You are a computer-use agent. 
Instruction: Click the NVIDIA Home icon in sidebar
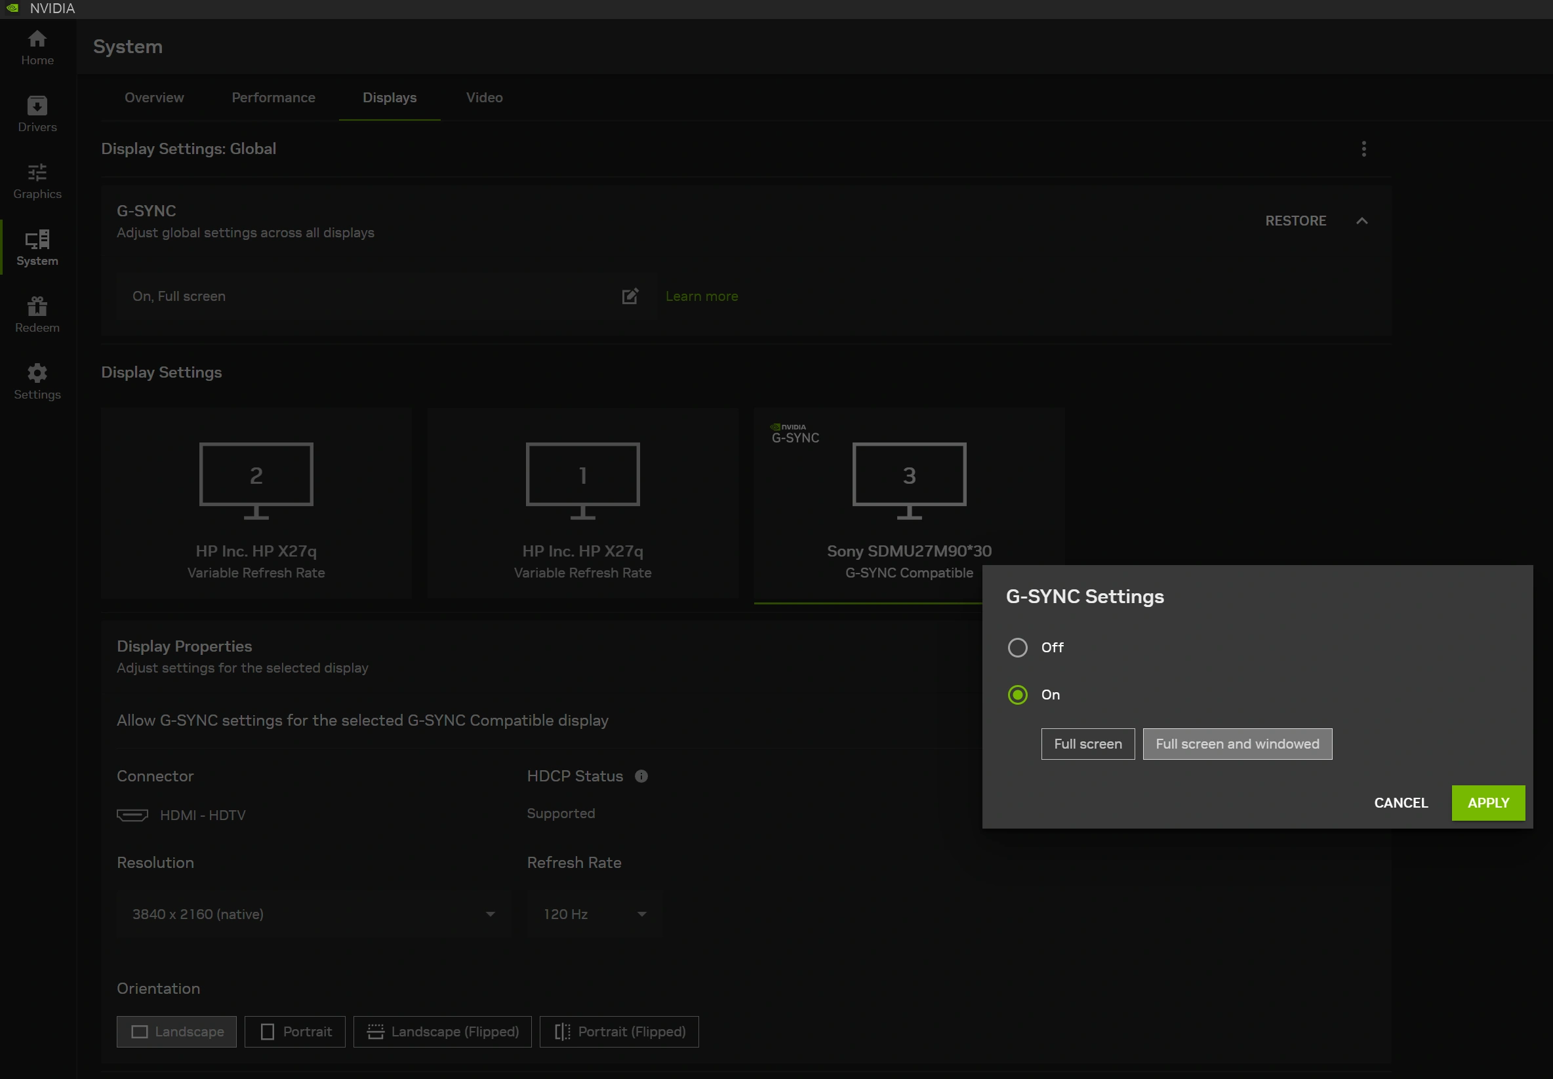pos(37,46)
